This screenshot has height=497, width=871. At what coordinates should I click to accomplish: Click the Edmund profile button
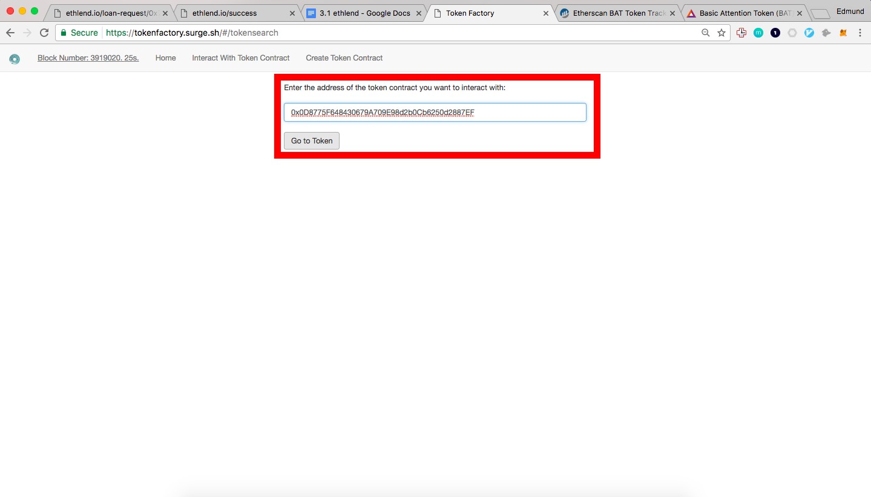(850, 12)
